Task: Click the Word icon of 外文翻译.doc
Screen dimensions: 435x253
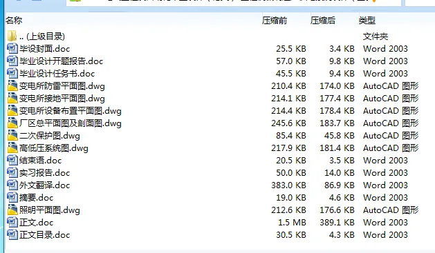Action: click(12, 185)
